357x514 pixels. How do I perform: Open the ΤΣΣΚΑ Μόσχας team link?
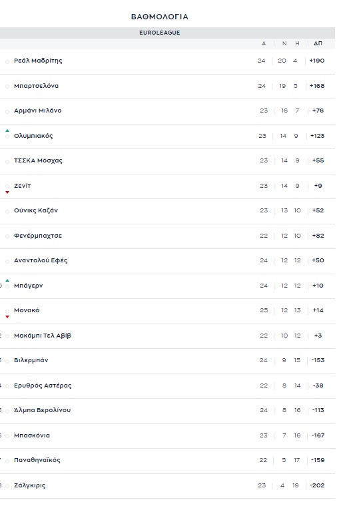click(x=38, y=160)
